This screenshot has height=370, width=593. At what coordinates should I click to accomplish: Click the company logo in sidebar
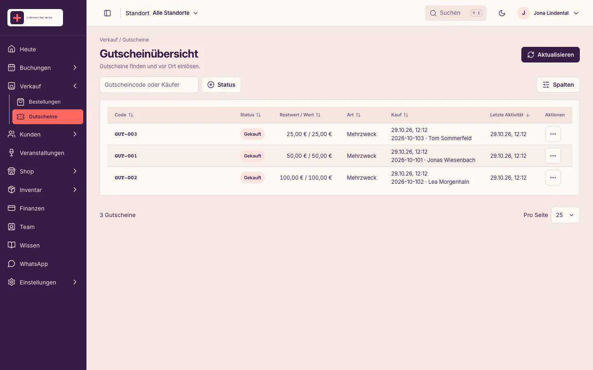tap(35, 18)
